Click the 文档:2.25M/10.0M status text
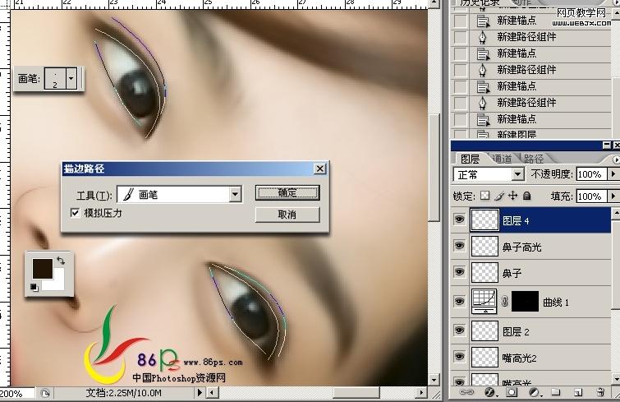 124,393
